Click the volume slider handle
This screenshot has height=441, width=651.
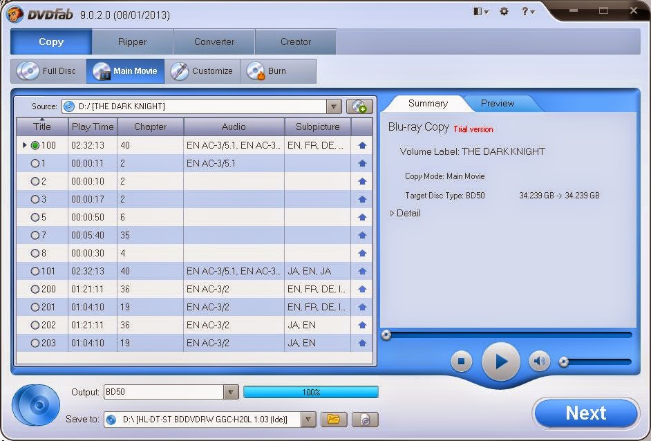coord(563,362)
